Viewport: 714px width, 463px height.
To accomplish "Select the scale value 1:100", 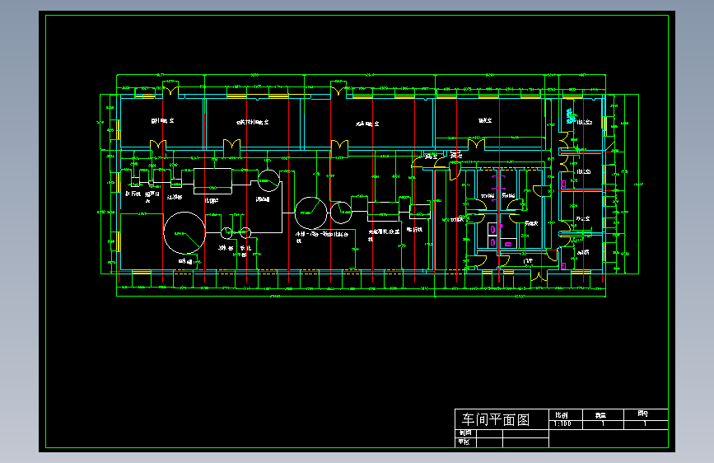I will pos(562,423).
